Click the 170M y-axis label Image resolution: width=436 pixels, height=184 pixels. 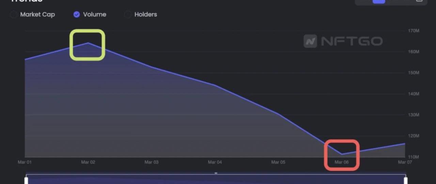413,31
